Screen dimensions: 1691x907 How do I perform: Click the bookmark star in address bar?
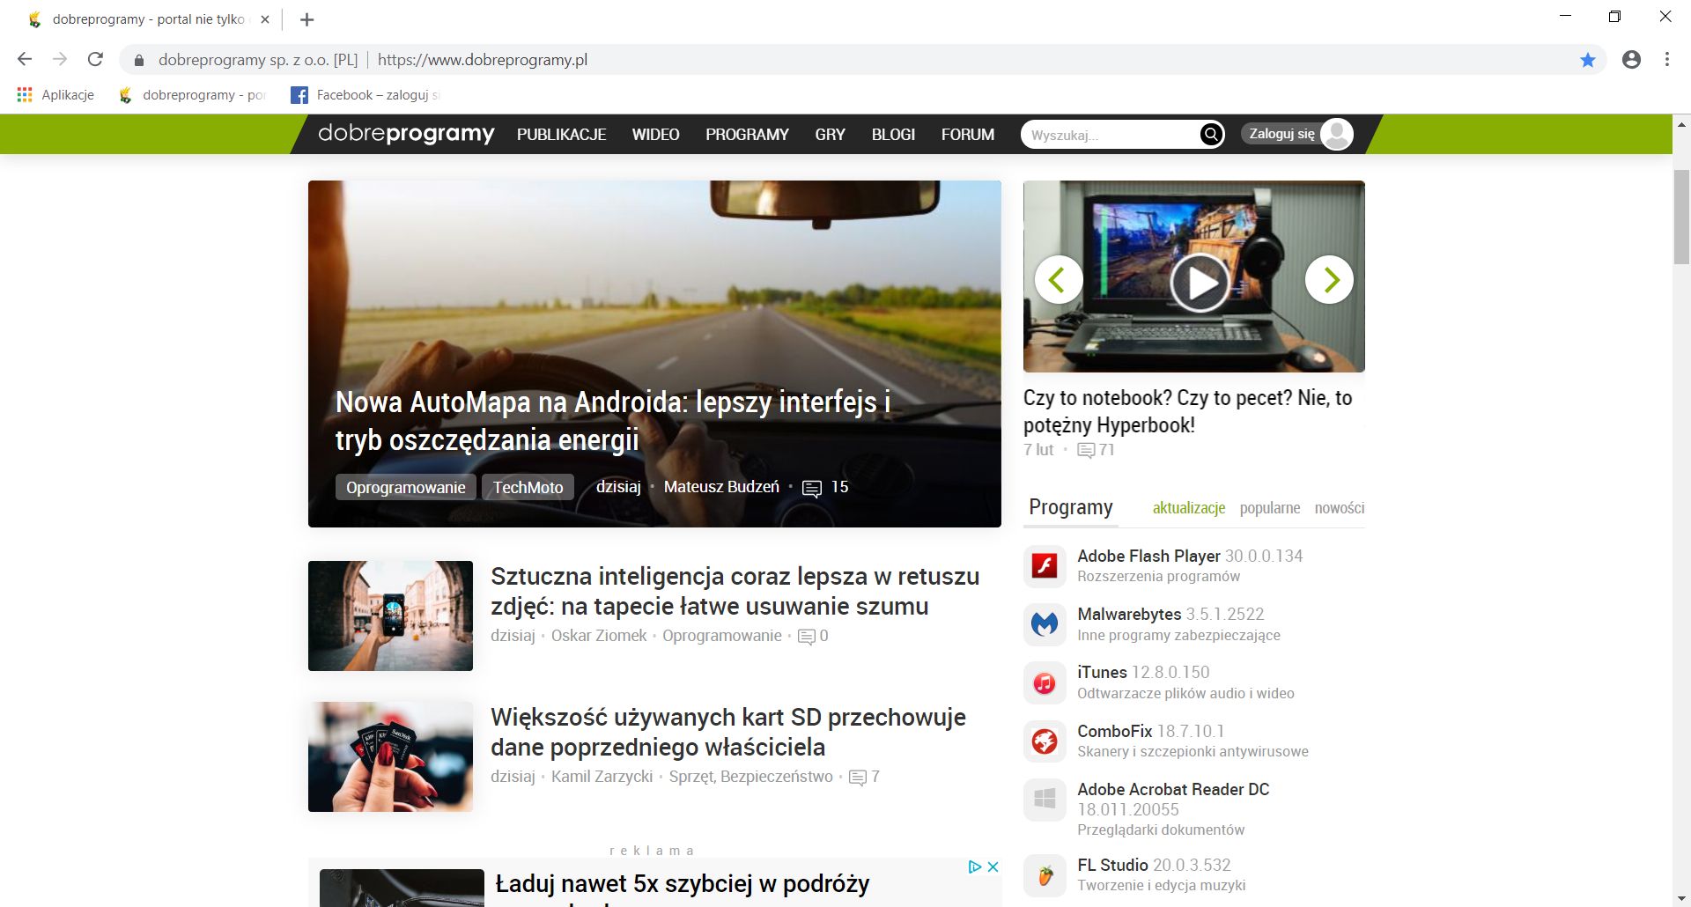coord(1587,59)
